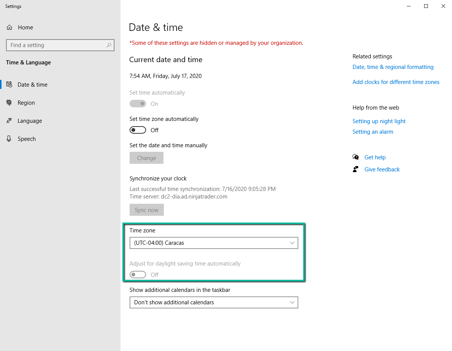Select Region in the sidebar
The width and height of the screenshot is (452, 351).
pos(26,103)
